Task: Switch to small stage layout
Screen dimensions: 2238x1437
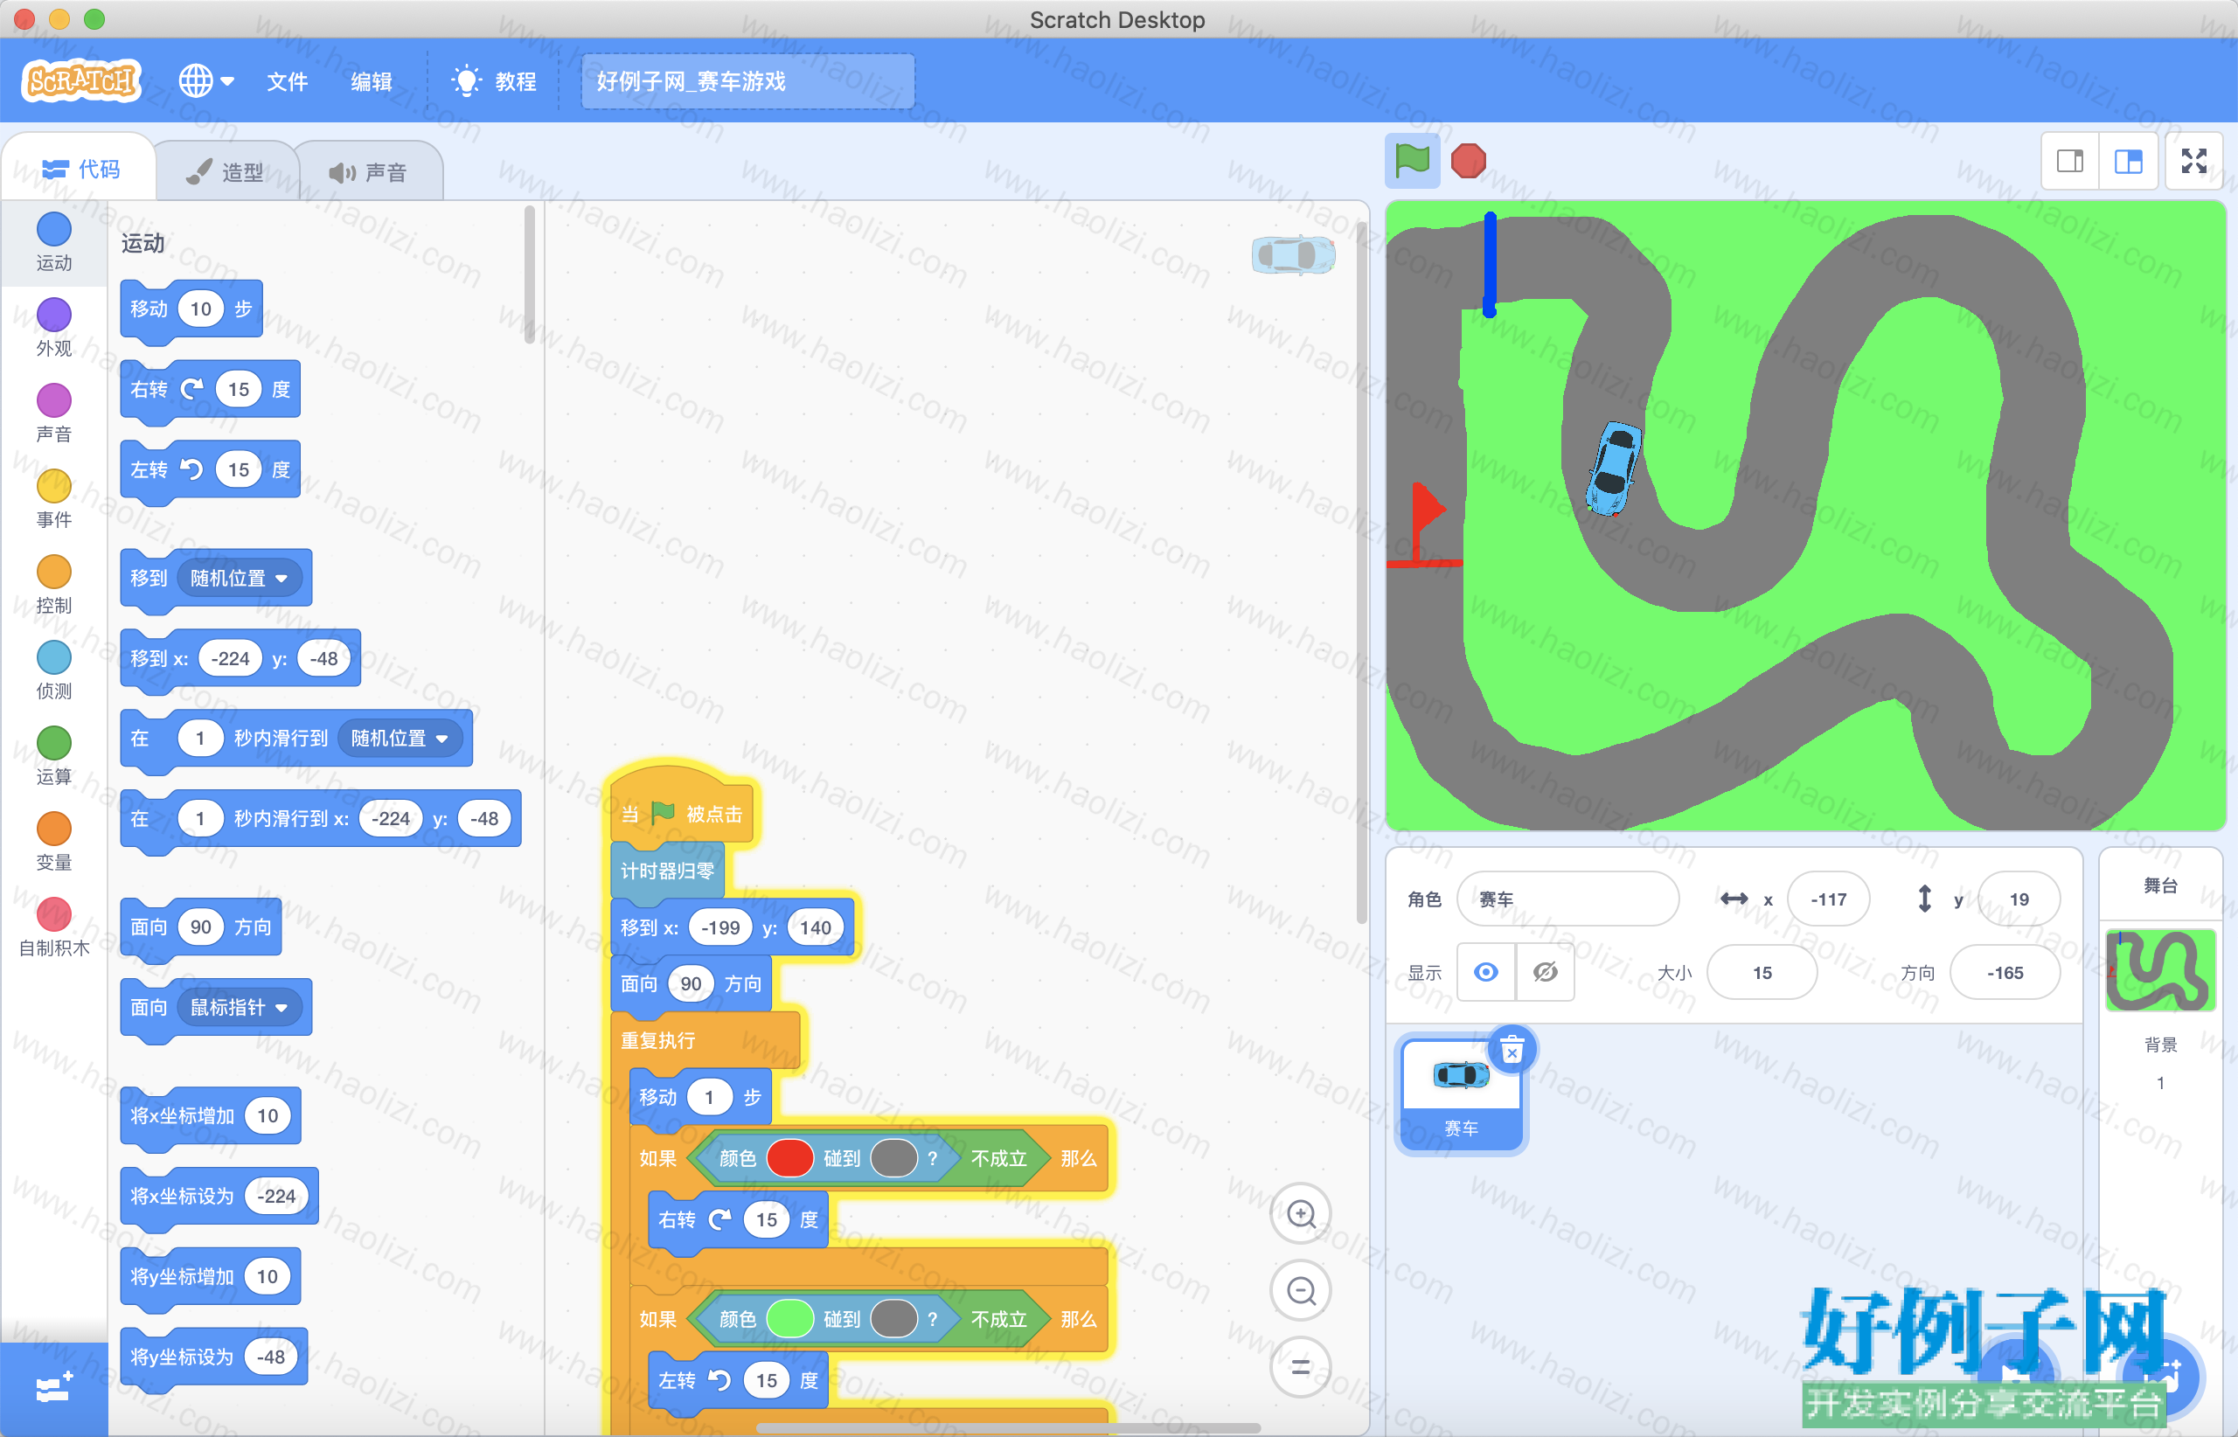Action: click(x=2070, y=162)
